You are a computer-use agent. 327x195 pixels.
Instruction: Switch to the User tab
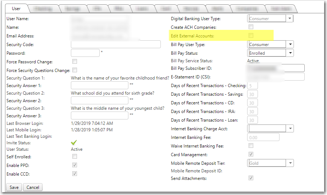[16, 8]
